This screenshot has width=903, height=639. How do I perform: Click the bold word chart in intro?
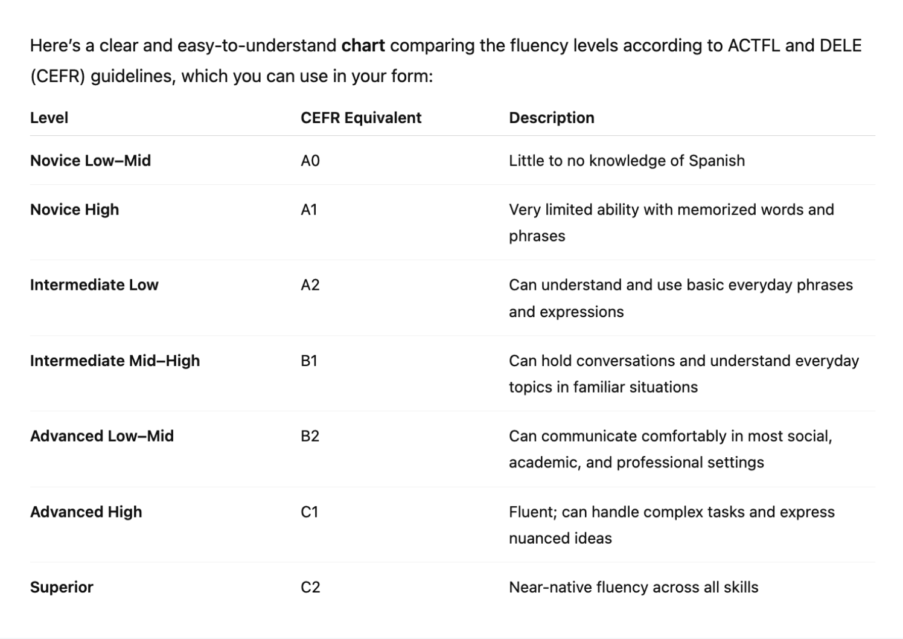[x=363, y=46]
